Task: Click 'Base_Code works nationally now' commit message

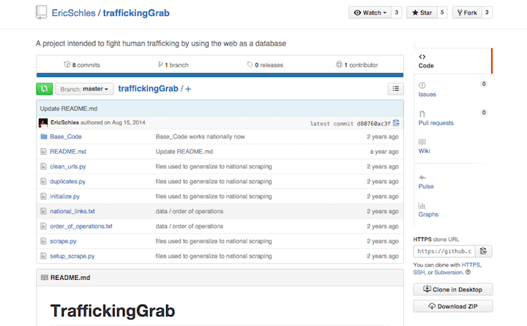Action: [x=200, y=136]
